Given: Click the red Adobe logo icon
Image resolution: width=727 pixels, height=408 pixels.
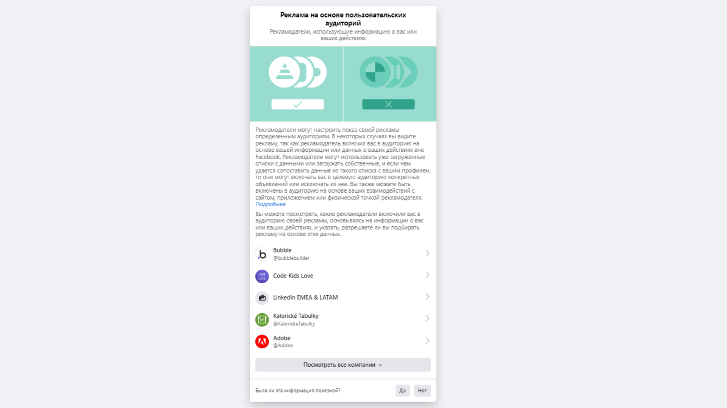Looking at the screenshot, I should [262, 341].
